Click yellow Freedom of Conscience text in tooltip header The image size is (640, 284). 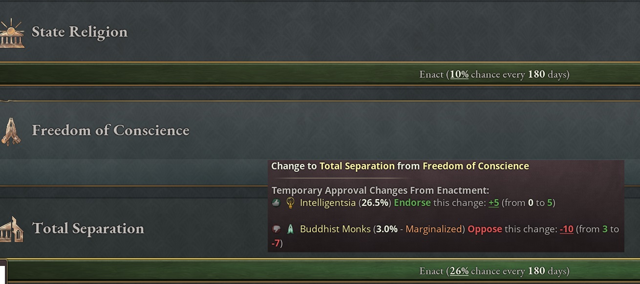point(476,166)
